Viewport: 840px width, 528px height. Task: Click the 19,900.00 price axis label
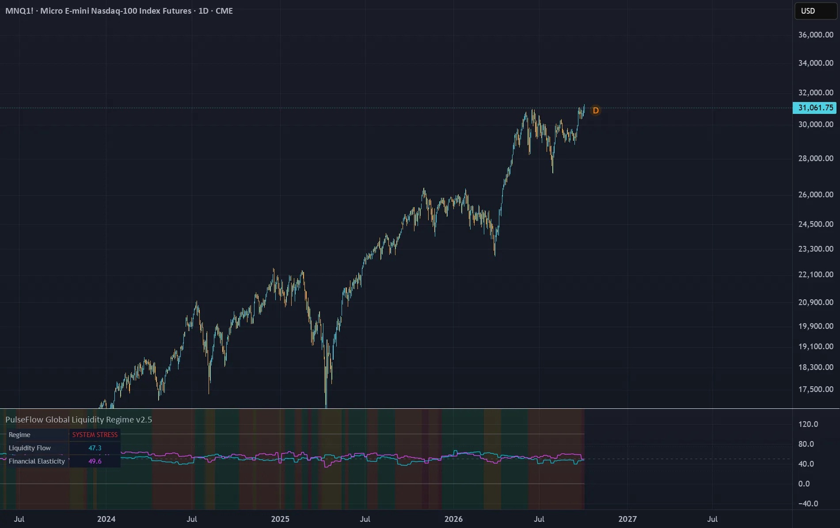click(816, 326)
